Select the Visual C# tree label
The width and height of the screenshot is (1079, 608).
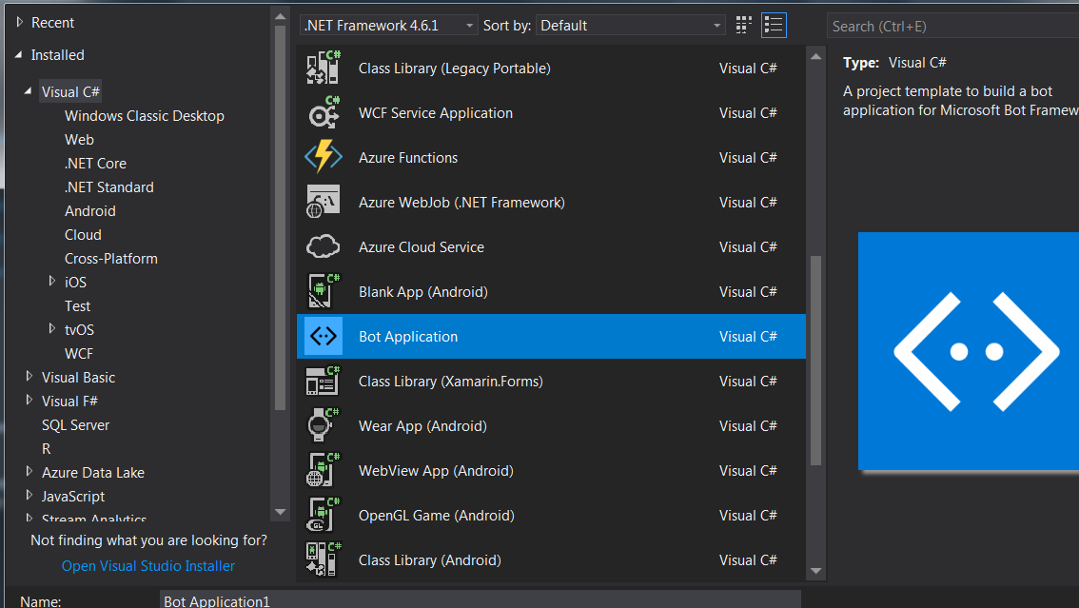tap(70, 91)
